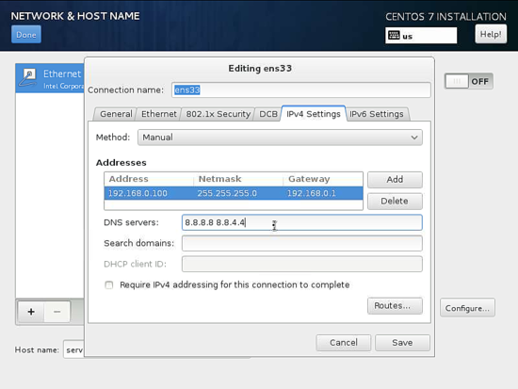Open the IPv6 Settings tab
518x389 pixels.
point(377,114)
